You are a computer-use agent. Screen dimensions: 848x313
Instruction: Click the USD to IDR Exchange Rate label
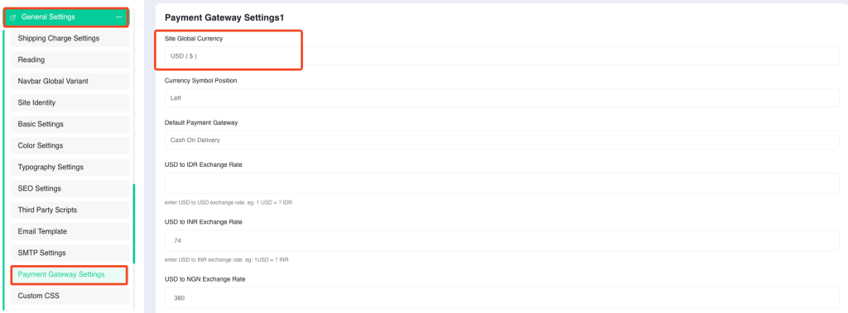(204, 164)
